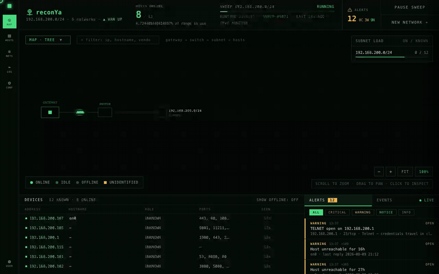Image resolution: width=439 pixels, height=274 pixels.
Task: Focus the filter ip, hostname, vendor field
Action: [x=118, y=40]
